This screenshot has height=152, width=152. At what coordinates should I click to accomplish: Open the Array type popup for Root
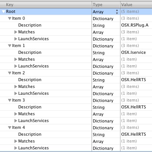coord(106,12)
